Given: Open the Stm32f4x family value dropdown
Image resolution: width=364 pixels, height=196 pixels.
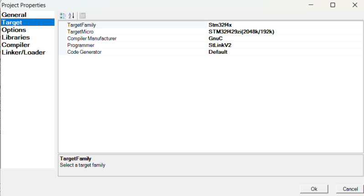Looking at the screenshot, I should tap(220, 25).
